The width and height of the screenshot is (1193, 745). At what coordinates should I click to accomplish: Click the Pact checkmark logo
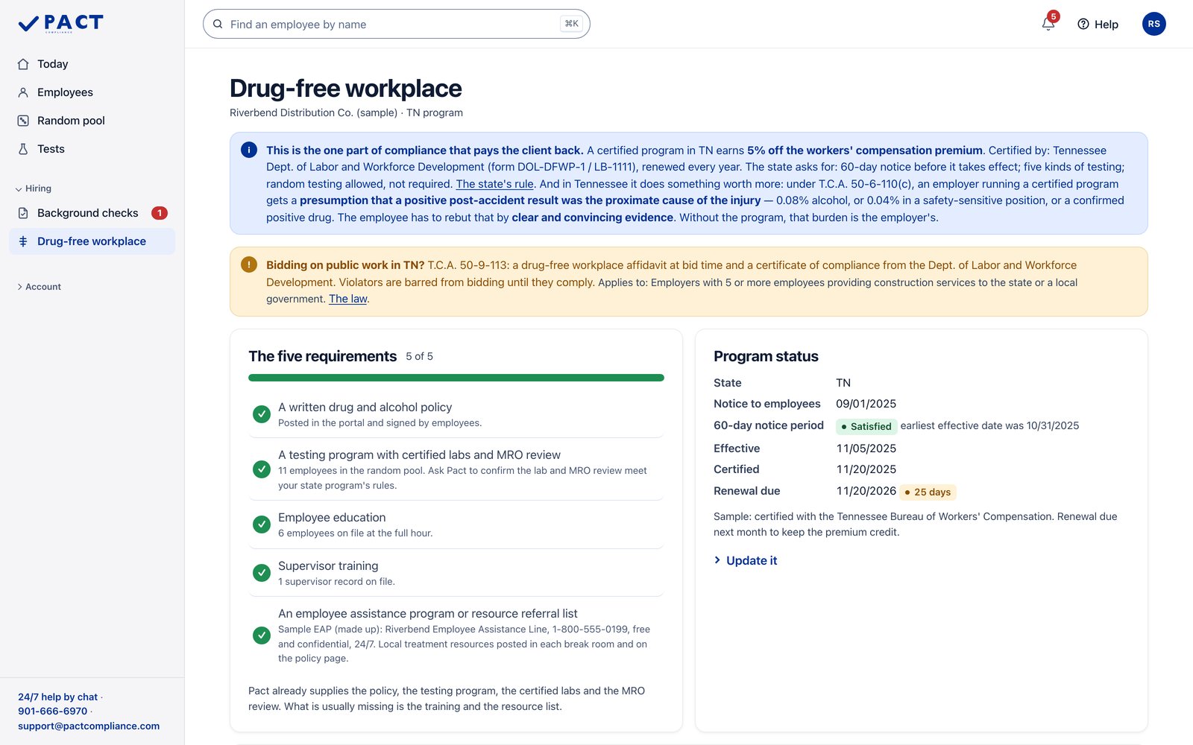click(x=28, y=24)
